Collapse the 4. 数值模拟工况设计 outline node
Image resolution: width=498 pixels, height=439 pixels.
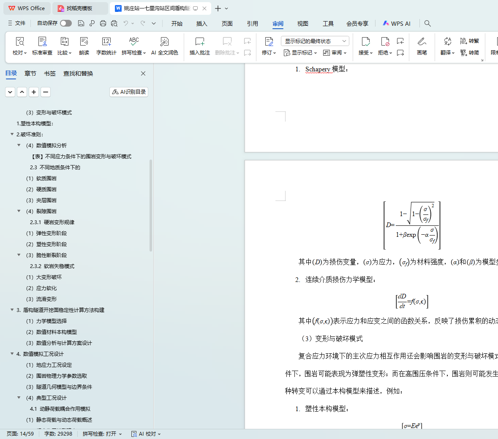click(12, 354)
